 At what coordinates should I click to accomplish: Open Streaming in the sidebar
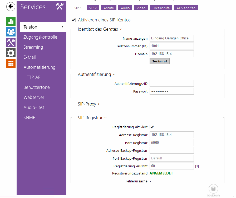click(33, 47)
